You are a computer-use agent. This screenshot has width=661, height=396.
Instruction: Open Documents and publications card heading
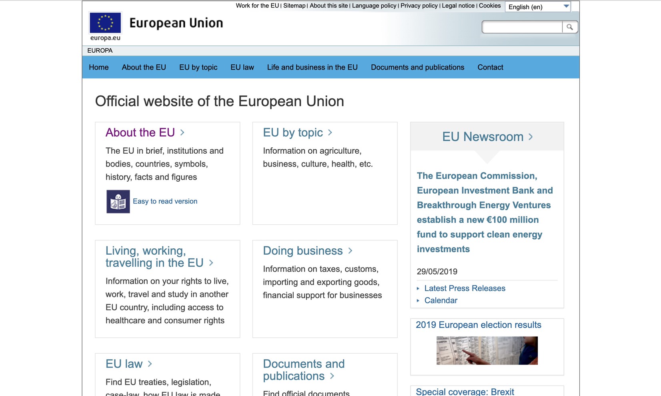pyautogui.click(x=304, y=370)
